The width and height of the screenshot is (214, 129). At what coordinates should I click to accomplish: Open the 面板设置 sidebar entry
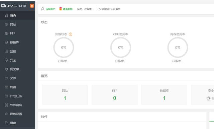[17, 114]
